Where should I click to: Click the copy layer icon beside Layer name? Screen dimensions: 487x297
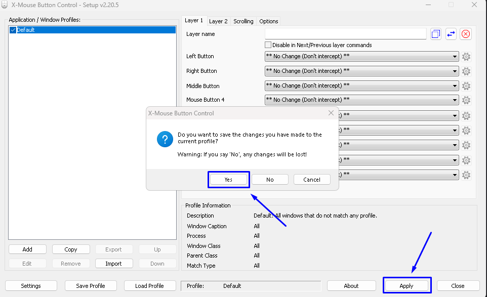click(x=436, y=34)
